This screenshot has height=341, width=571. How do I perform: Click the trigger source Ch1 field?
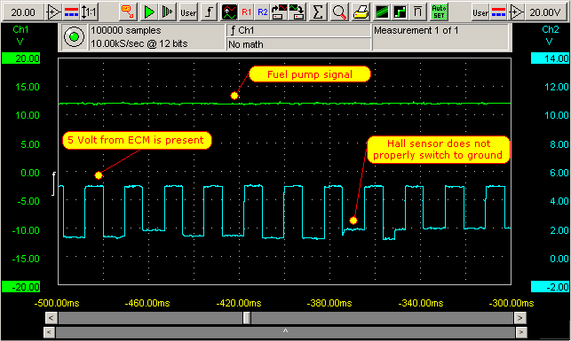pos(298,30)
